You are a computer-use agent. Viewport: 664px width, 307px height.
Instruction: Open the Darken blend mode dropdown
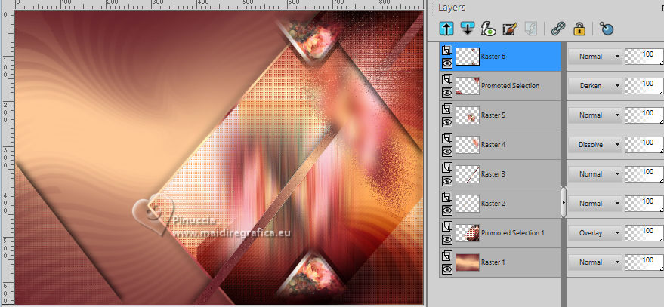pyautogui.click(x=595, y=86)
